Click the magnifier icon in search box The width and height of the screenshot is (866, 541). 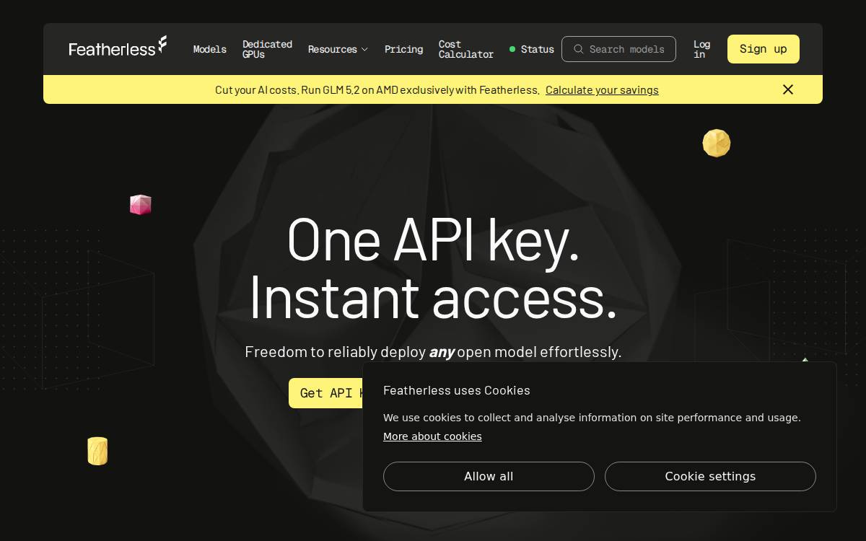click(x=578, y=49)
